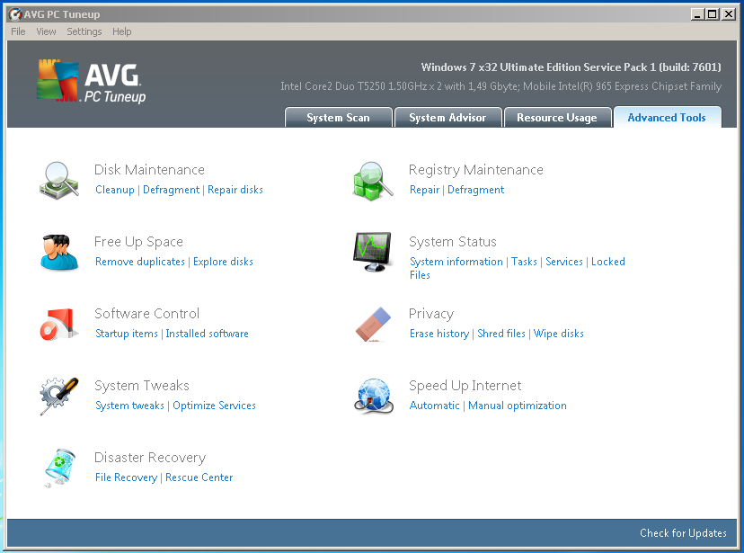Open the disk Cleanup tool
The image size is (744, 553).
click(115, 190)
